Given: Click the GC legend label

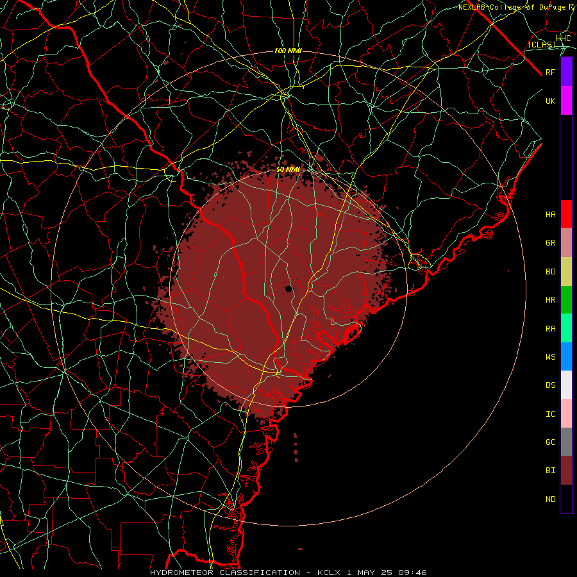Looking at the screenshot, I should [x=550, y=442].
